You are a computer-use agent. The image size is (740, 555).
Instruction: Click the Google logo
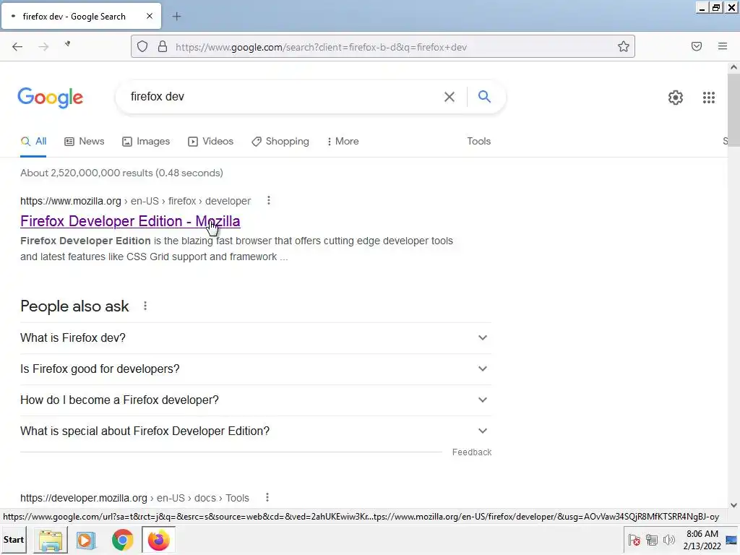[x=51, y=98]
